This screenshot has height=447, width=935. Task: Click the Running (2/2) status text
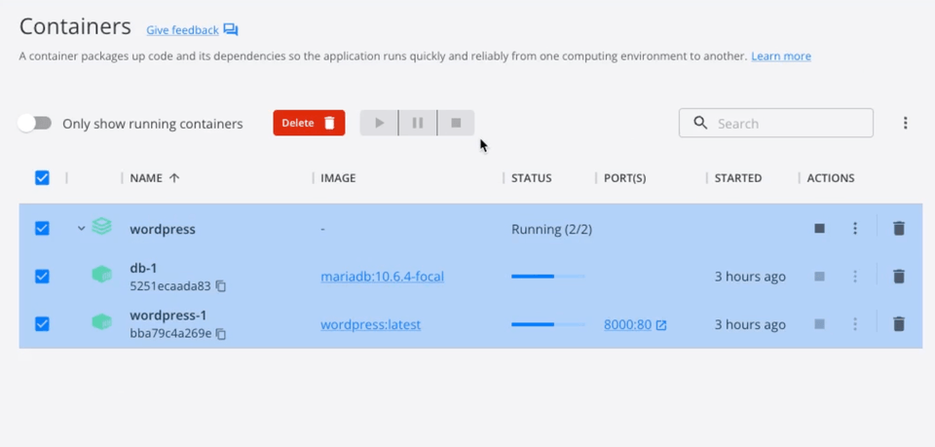[551, 229]
